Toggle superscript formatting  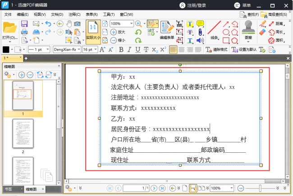click(163, 50)
